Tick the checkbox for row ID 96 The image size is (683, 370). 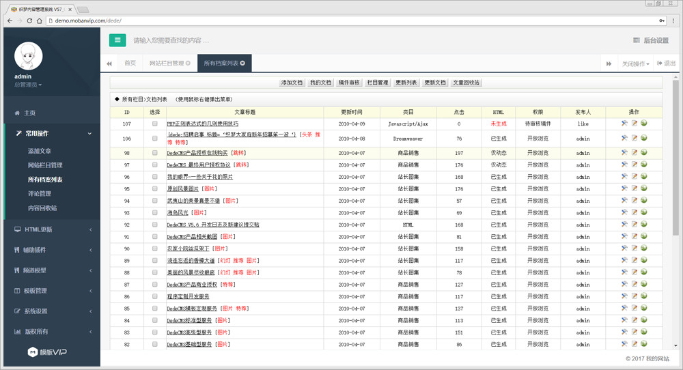click(154, 177)
